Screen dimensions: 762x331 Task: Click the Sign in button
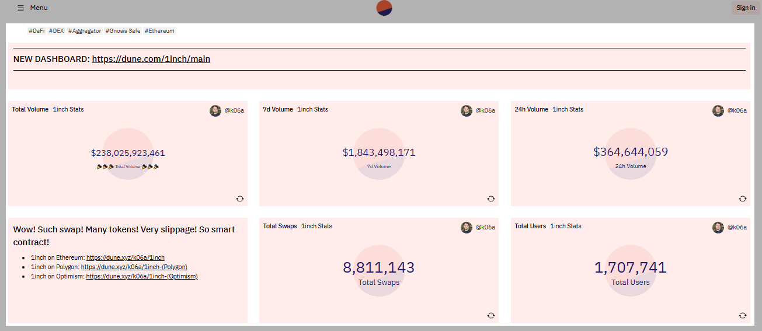coord(746,8)
